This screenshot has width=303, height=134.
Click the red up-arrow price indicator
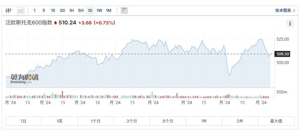pos(55,23)
